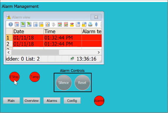Click the connection status icon in status bar

[x=72, y=59]
